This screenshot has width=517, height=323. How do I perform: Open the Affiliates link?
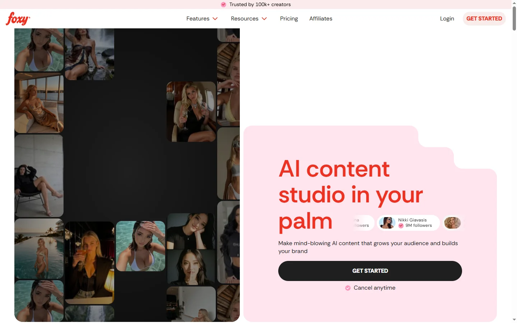pos(321,19)
